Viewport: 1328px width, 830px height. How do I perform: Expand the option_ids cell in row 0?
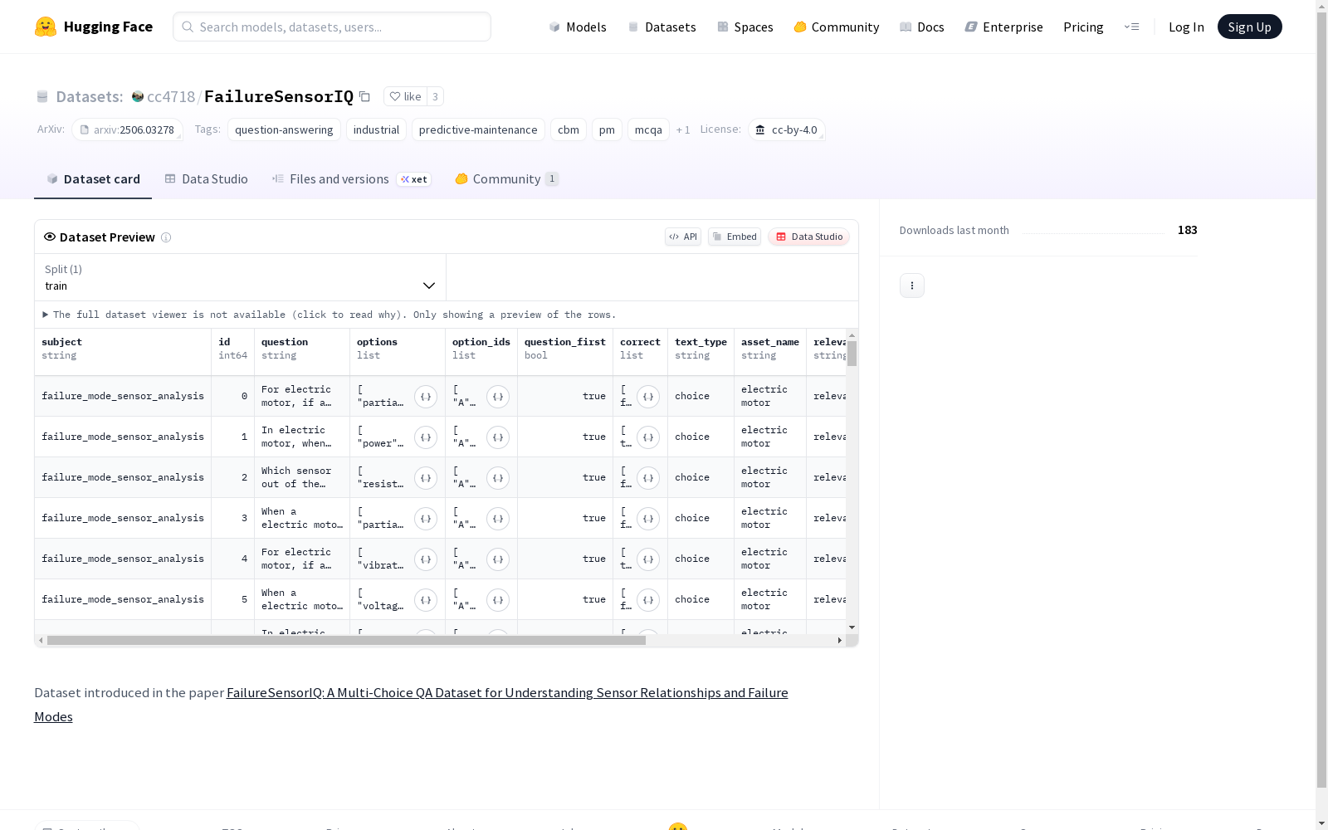(498, 397)
